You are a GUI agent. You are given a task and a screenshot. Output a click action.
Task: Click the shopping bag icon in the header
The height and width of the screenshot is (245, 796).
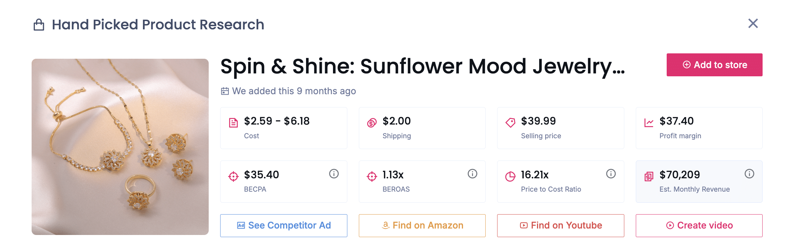[39, 24]
